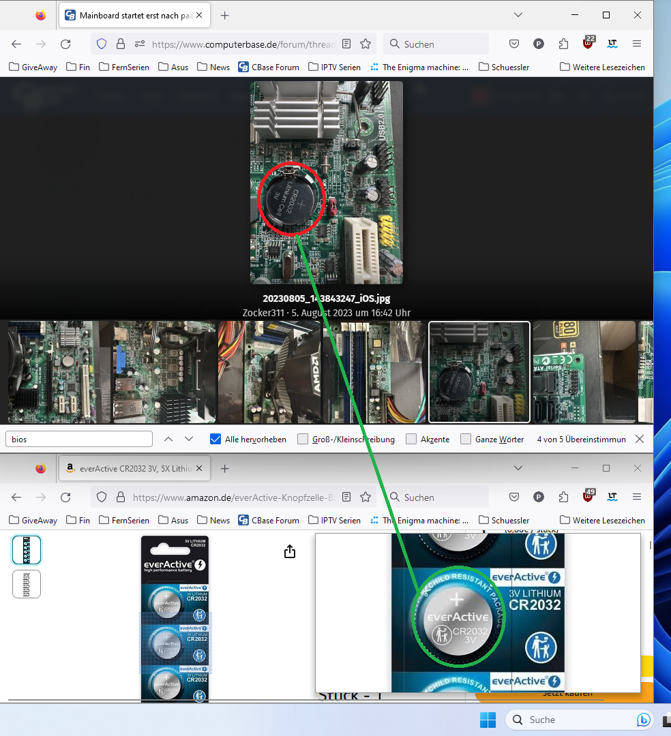Go back in the Amazon window

coord(16,497)
